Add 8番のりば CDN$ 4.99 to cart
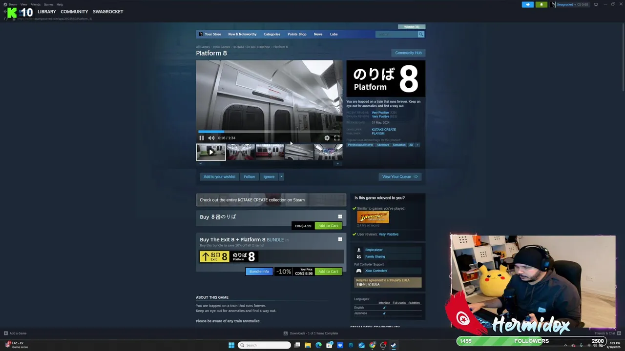625x351 pixels. [328, 226]
